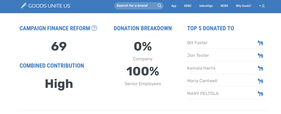The width and height of the screenshot is (281, 114).
Task: Click the Democrat donkey icon beside Kamala Harris
Action: coord(260,68)
